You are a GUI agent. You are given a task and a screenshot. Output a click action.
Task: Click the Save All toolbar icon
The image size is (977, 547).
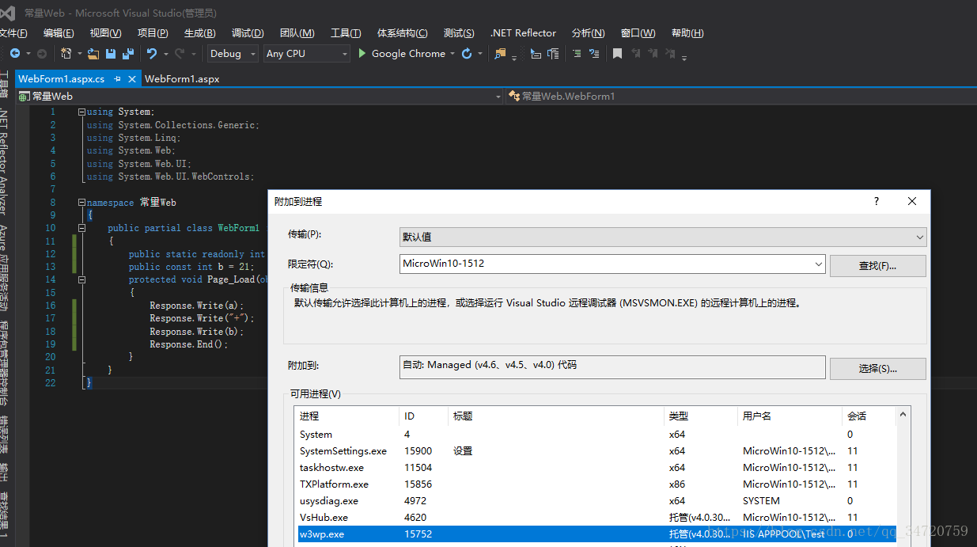tap(127, 53)
